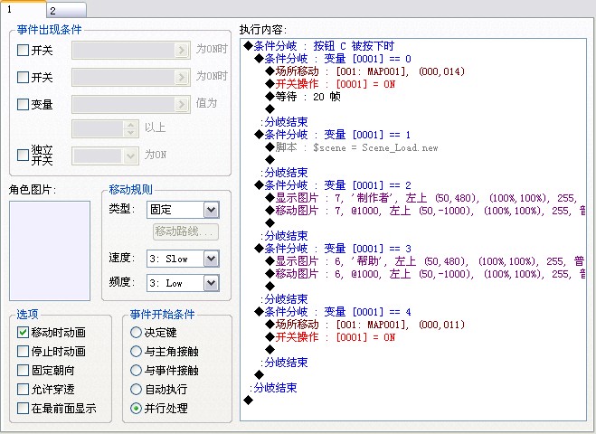Click the last empty command line
The image size is (596, 434).
click(x=248, y=400)
